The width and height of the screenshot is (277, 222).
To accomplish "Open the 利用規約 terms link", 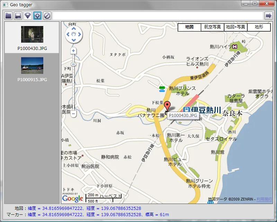I will coord(265,199).
